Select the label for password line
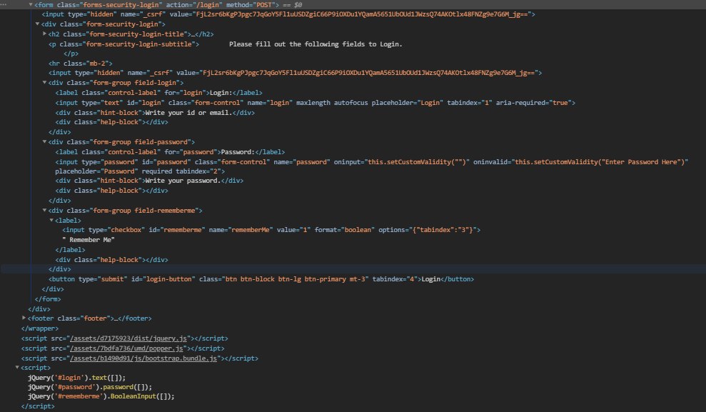 tap(170, 152)
